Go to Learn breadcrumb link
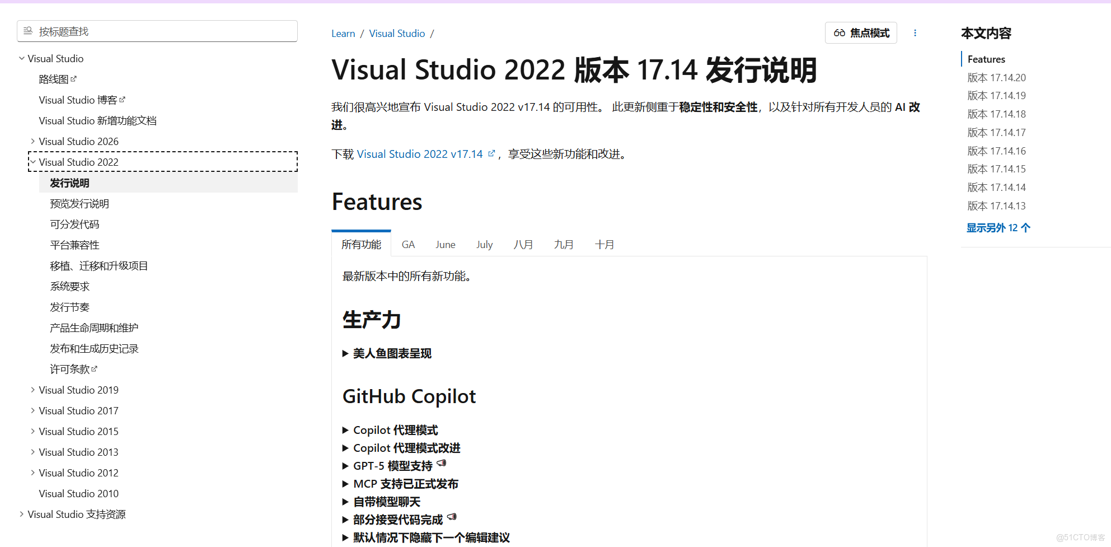The height and width of the screenshot is (547, 1111). point(343,34)
